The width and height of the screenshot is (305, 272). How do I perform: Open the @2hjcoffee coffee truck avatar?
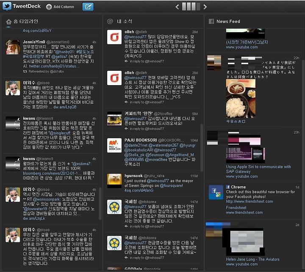[114, 119]
